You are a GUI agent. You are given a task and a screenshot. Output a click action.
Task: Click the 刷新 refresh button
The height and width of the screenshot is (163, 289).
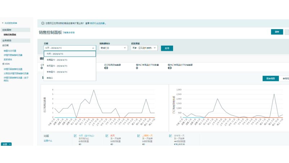tap(277, 32)
